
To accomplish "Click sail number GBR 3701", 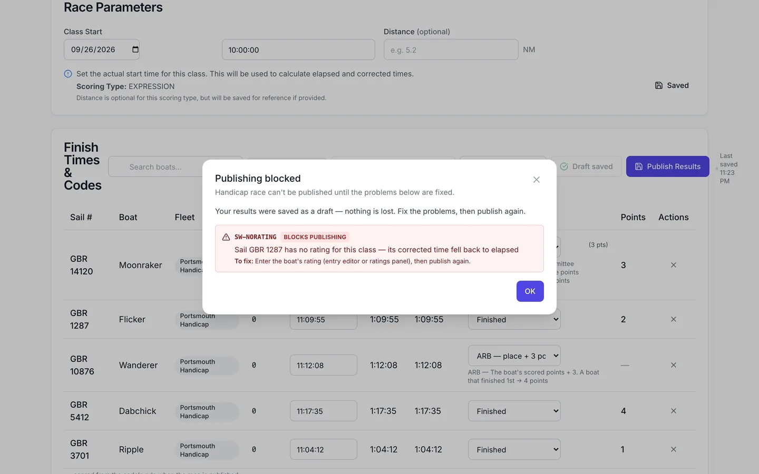I will coord(80,449).
